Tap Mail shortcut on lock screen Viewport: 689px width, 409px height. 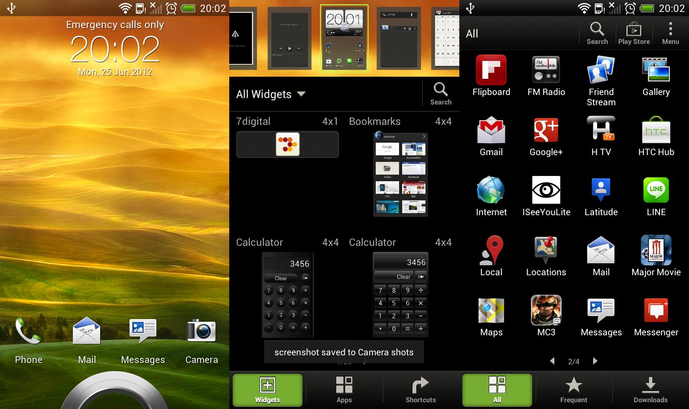click(x=87, y=340)
